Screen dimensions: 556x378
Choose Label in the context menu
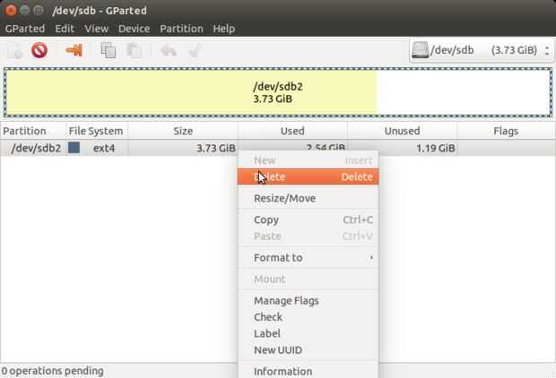click(308, 333)
